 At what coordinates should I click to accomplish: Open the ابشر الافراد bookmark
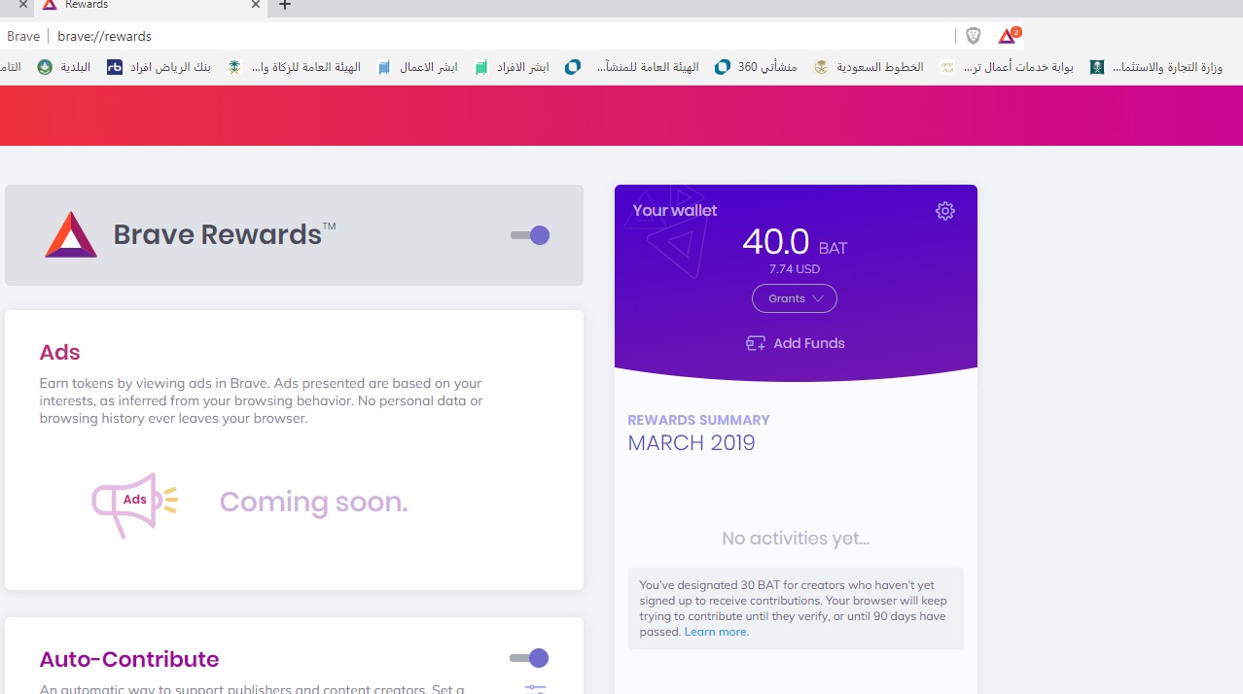click(512, 67)
